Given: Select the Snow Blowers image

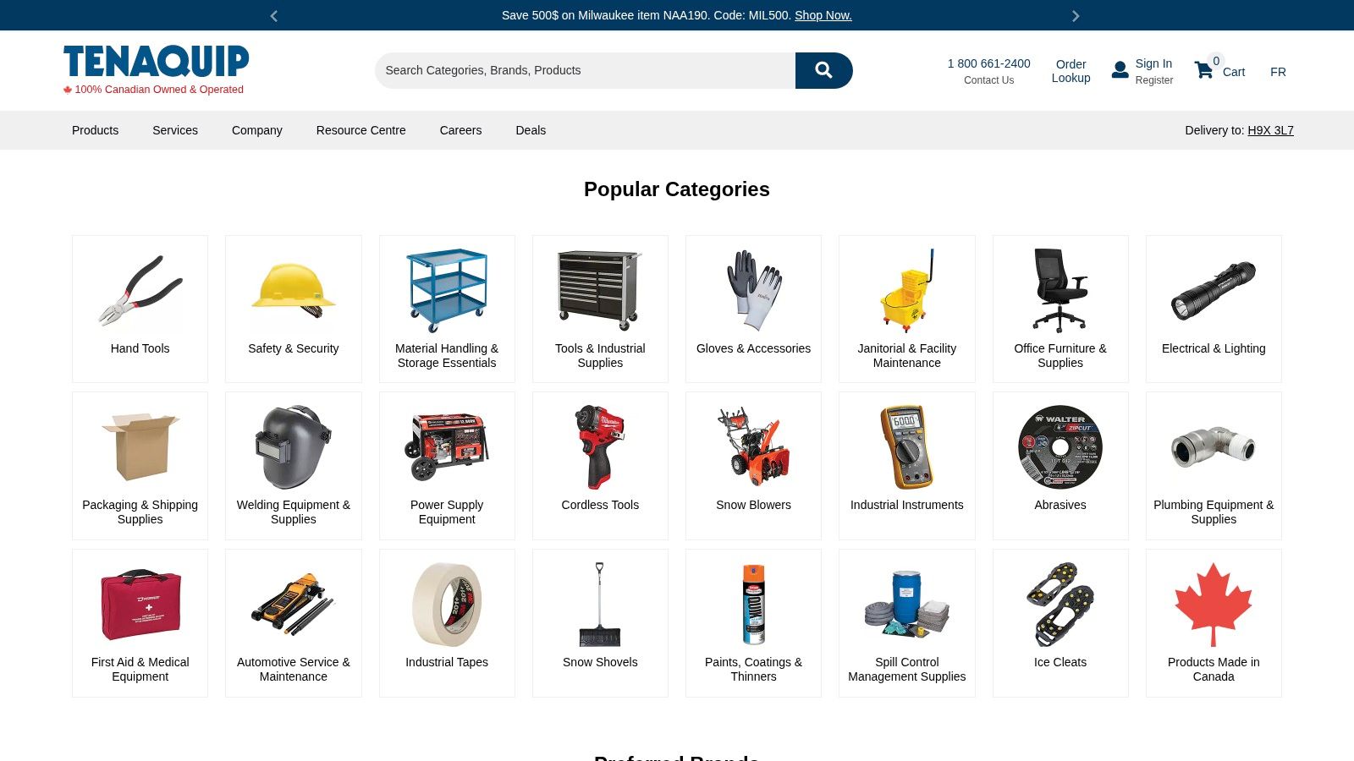Looking at the screenshot, I should (x=753, y=446).
